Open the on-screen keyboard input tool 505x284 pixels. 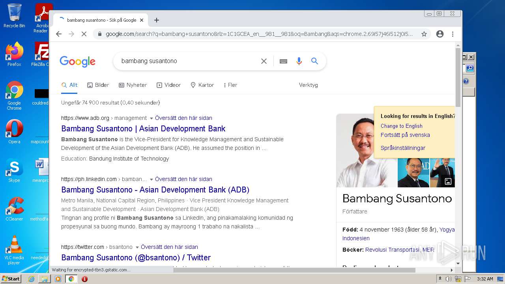coord(283,61)
